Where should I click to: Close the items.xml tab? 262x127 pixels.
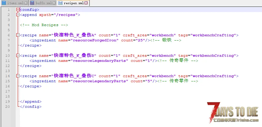[x=25, y=3]
